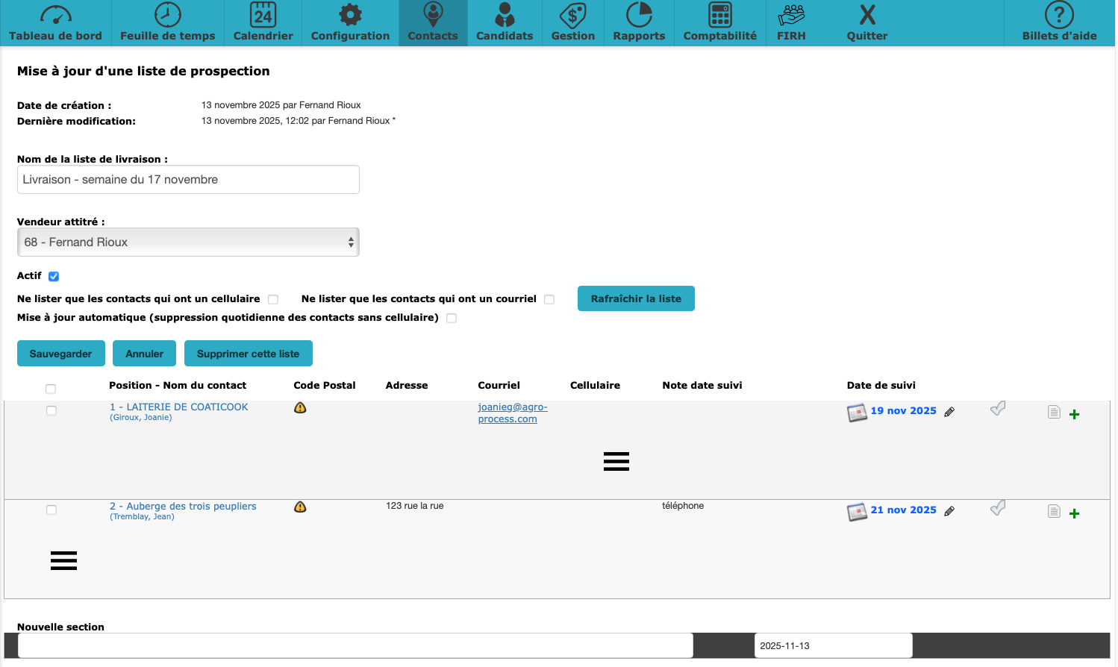Image resolution: width=1118 pixels, height=667 pixels.
Task: Open the Rapports menu
Action: tap(638, 22)
